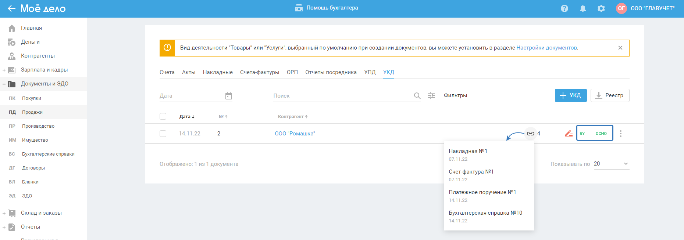Open the row's three-dot menu

click(620, 134)
